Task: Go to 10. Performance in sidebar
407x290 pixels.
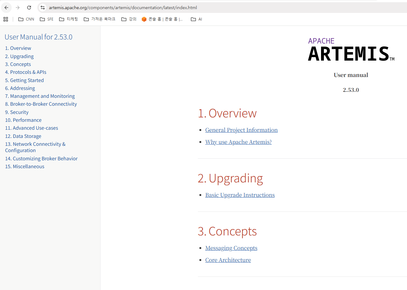Action: [x=23, y=120]
